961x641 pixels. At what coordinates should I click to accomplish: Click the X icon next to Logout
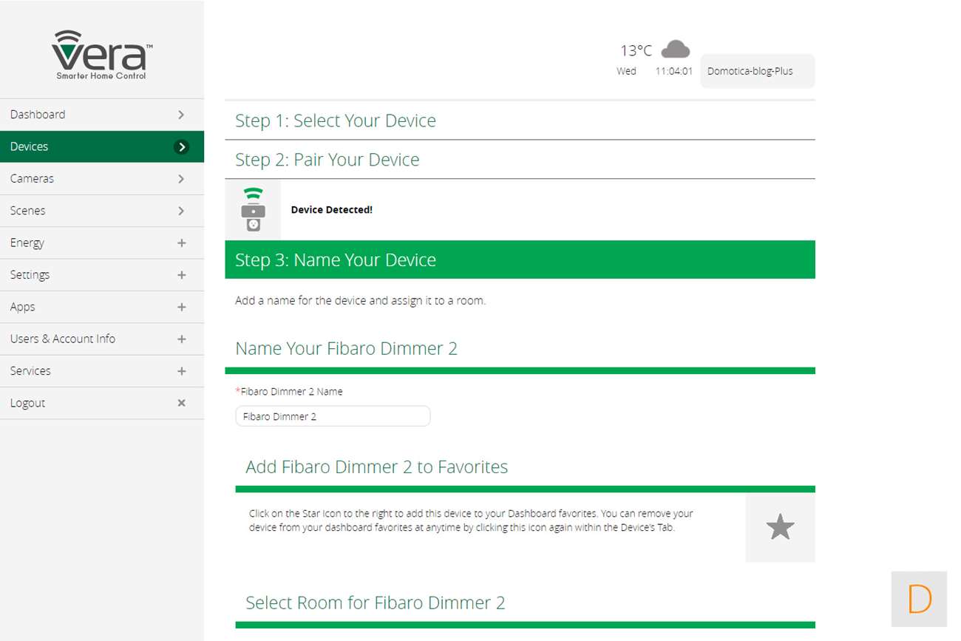click(181, 403)
